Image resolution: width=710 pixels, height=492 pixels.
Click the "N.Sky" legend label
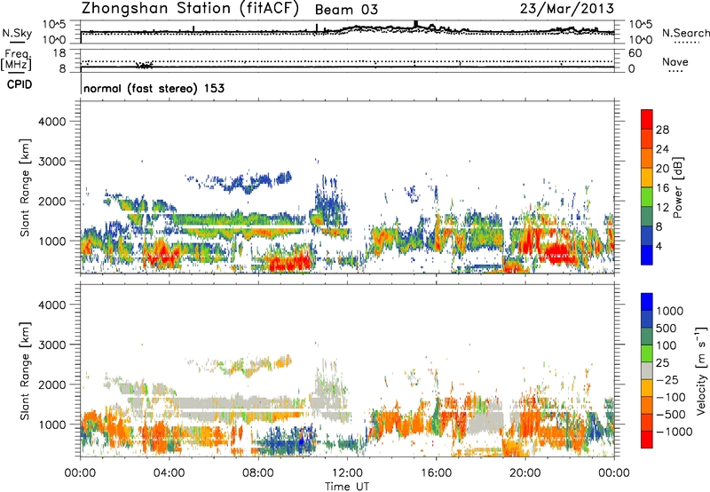(17, 33)
